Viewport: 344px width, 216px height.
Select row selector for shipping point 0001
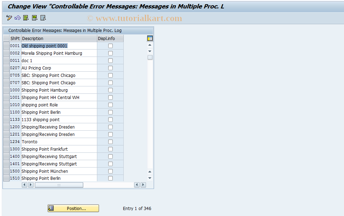point(6,46)
